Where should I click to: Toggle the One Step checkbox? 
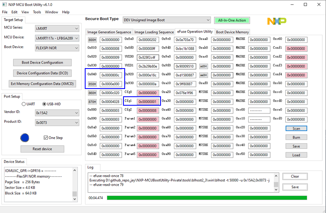(46, 138)
